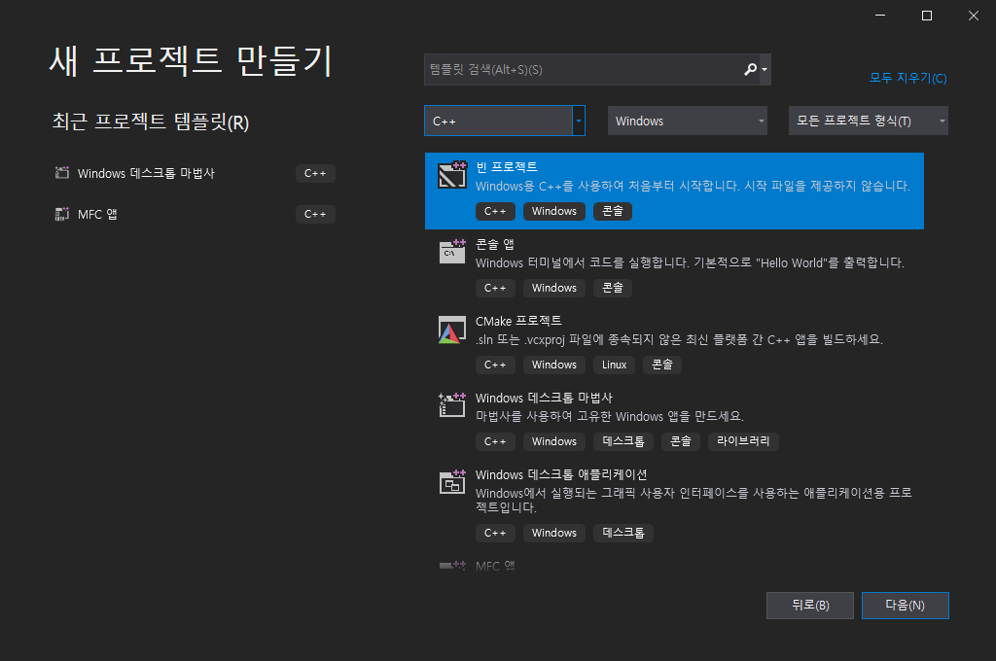The image size is (996, 661).
Task: Click the C++ badge beside recent MFC 앱
Action: [315, 214]
